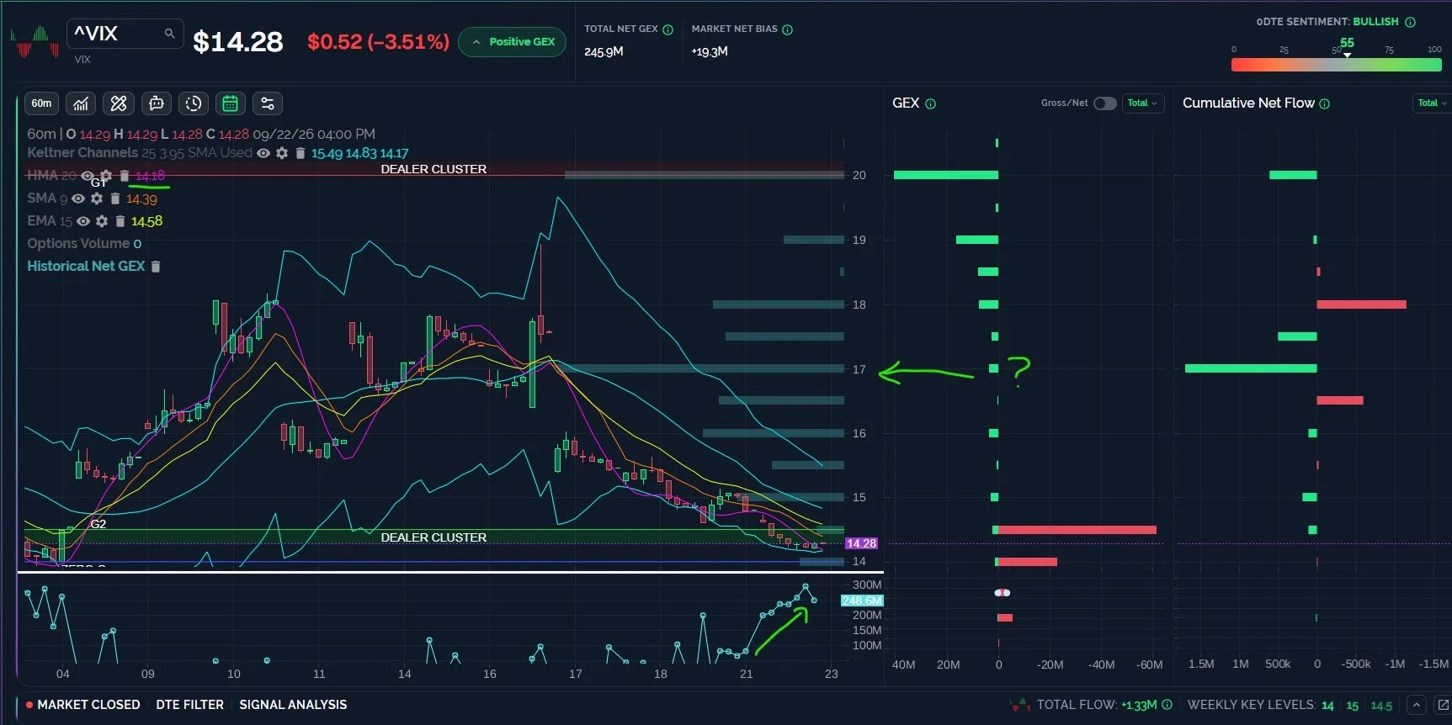The image size is (1452, 725).
Task: Click info icon beside GEX heading
Action: pyautogui.click(x=931, y=104)
